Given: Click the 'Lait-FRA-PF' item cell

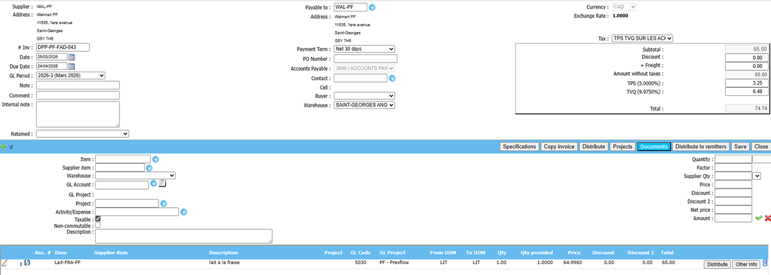Looking at the screenshot, I should tap(67, 263).
